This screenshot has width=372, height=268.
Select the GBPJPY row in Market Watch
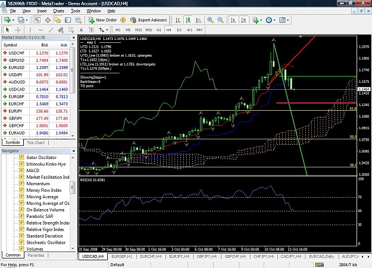tap(36, 118)
